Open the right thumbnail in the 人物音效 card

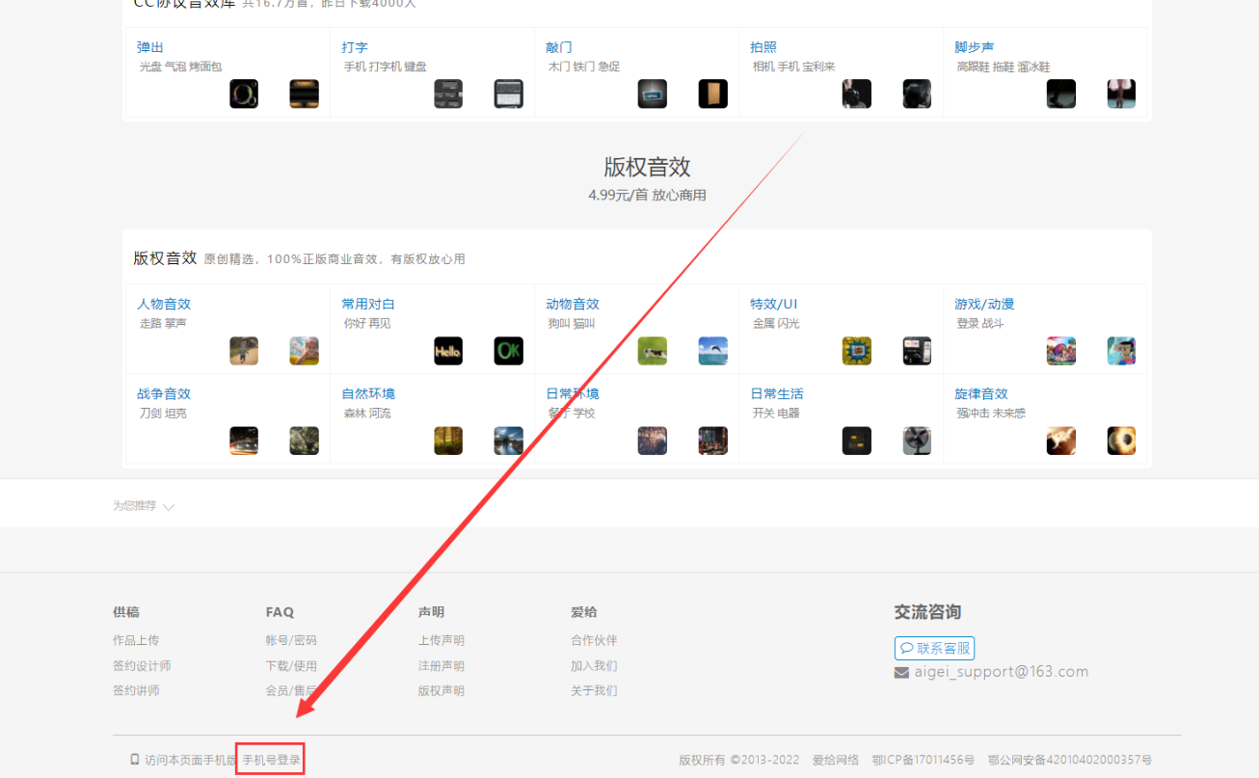click(305, 351)
